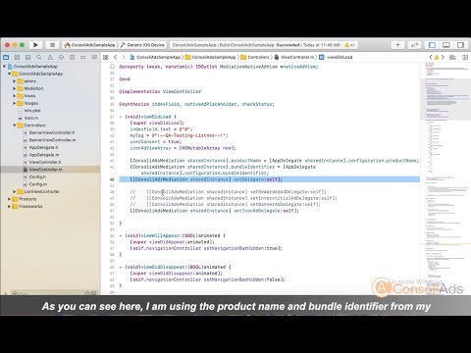Open the Breakpoint navigator tab
Screen dimensions: 471x353
[83, 57]
